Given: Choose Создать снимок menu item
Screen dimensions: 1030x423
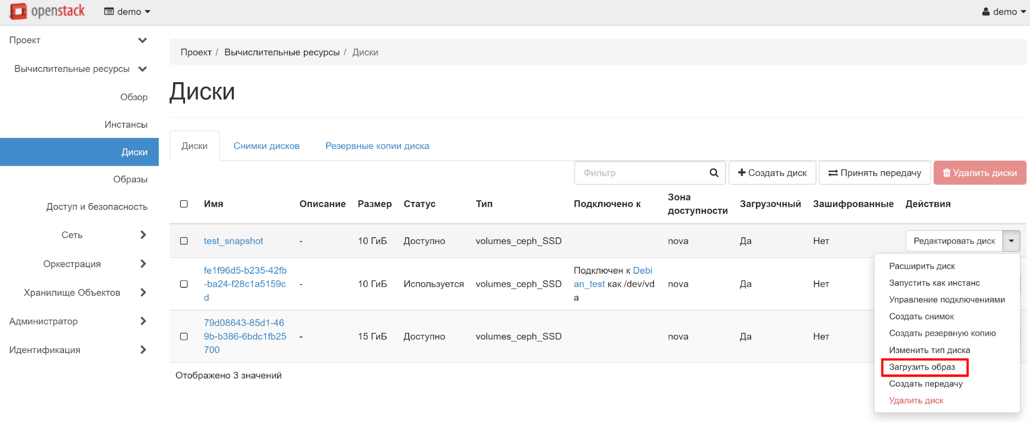Looking at the screenshot, I should click(921, 316).
